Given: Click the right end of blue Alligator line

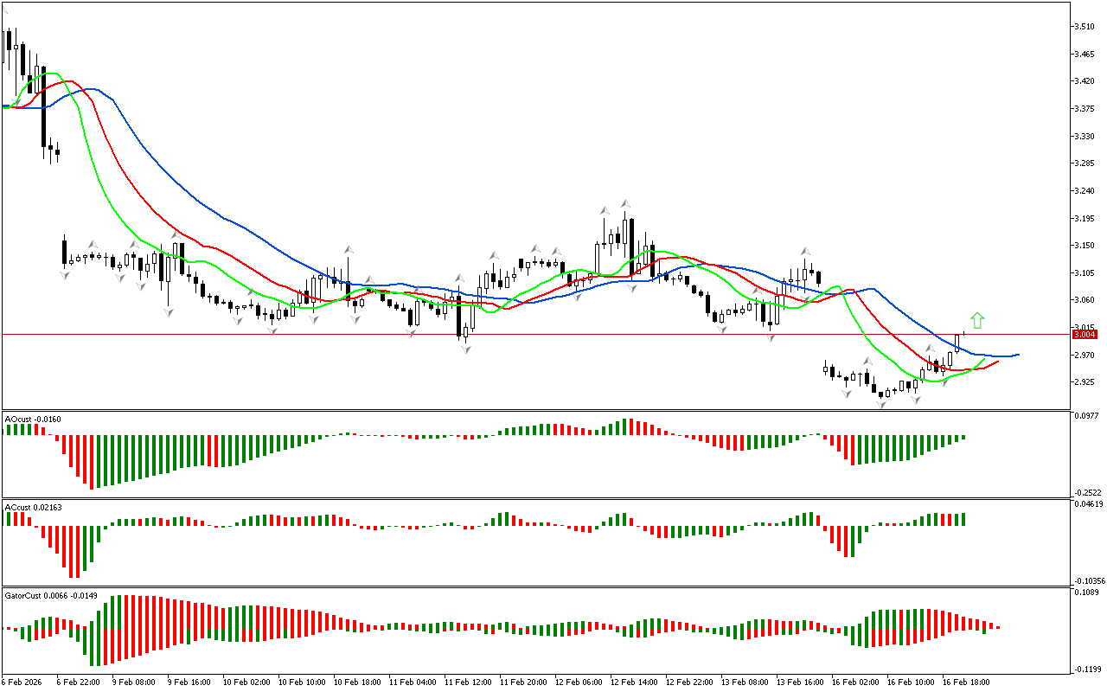Looking at the screenshot, I should (1018, 355).
